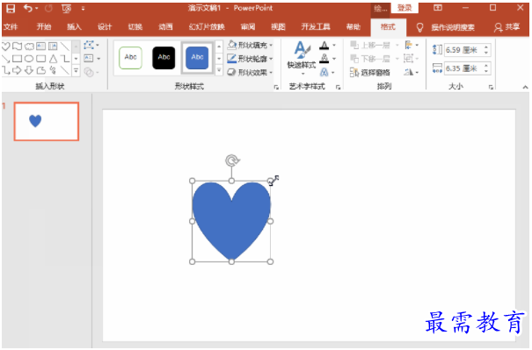Click the Save icon in title bar
This screenshot has width=532, height=350.
11,9
